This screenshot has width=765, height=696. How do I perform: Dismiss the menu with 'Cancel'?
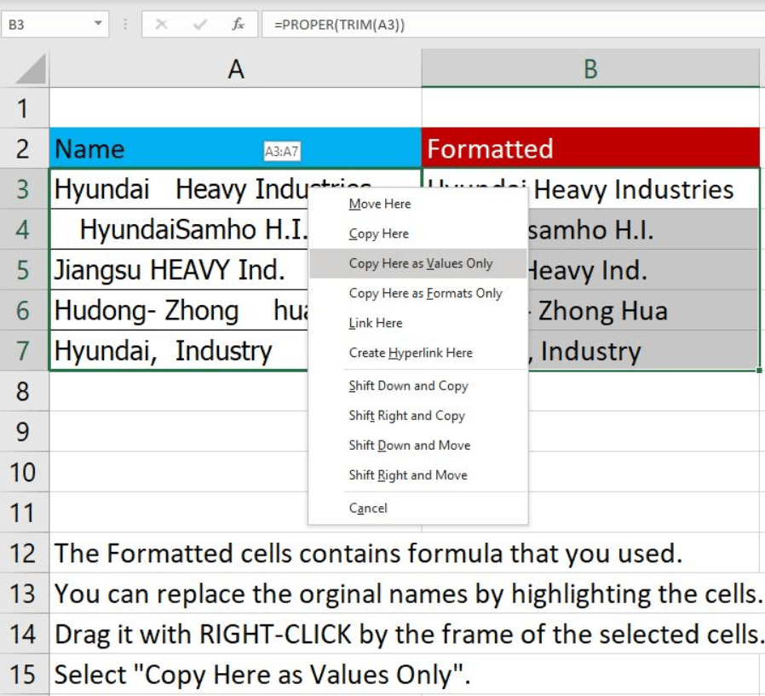368,509
